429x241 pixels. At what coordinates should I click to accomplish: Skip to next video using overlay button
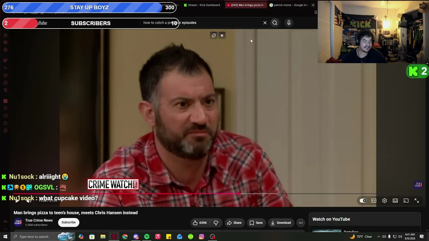click(x=222, y=35)
